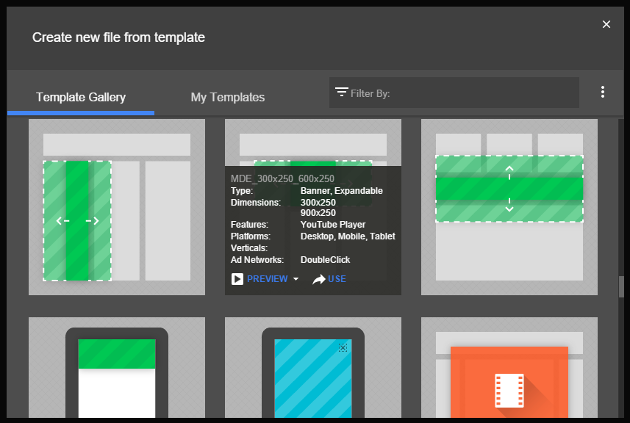Click the left arrow on the sideways expandable template
630x423 pixels.
pos(62,220)
